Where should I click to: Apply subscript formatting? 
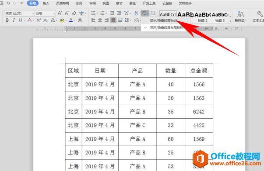point(45,21)
